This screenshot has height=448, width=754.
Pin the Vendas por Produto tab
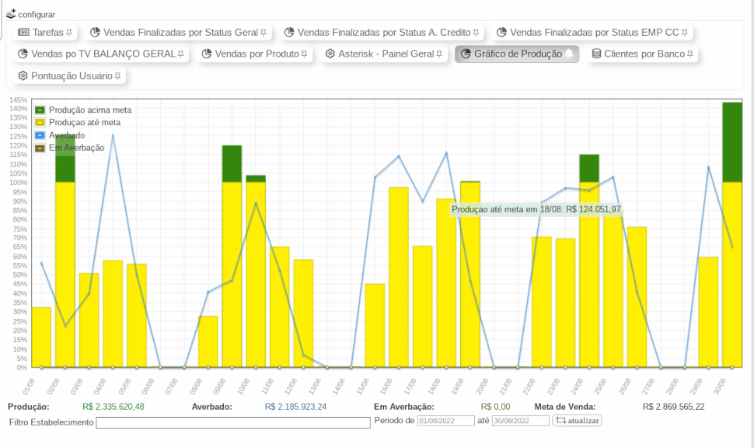point(305,54)
